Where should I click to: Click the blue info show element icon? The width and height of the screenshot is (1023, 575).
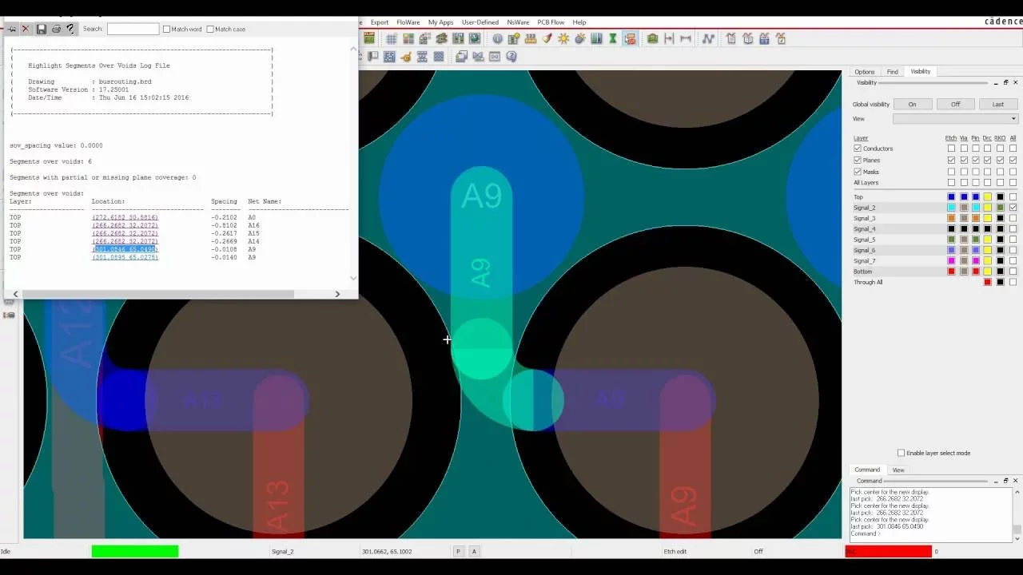point(497,38)
